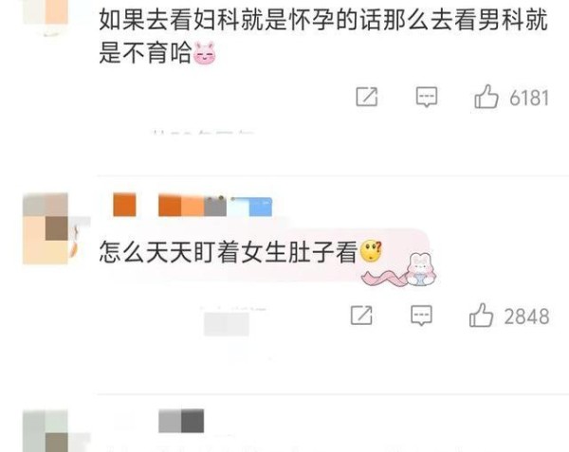569x452 pixels.
Task: Open the bottom commenter's avatar
Action: coord(46,431)
